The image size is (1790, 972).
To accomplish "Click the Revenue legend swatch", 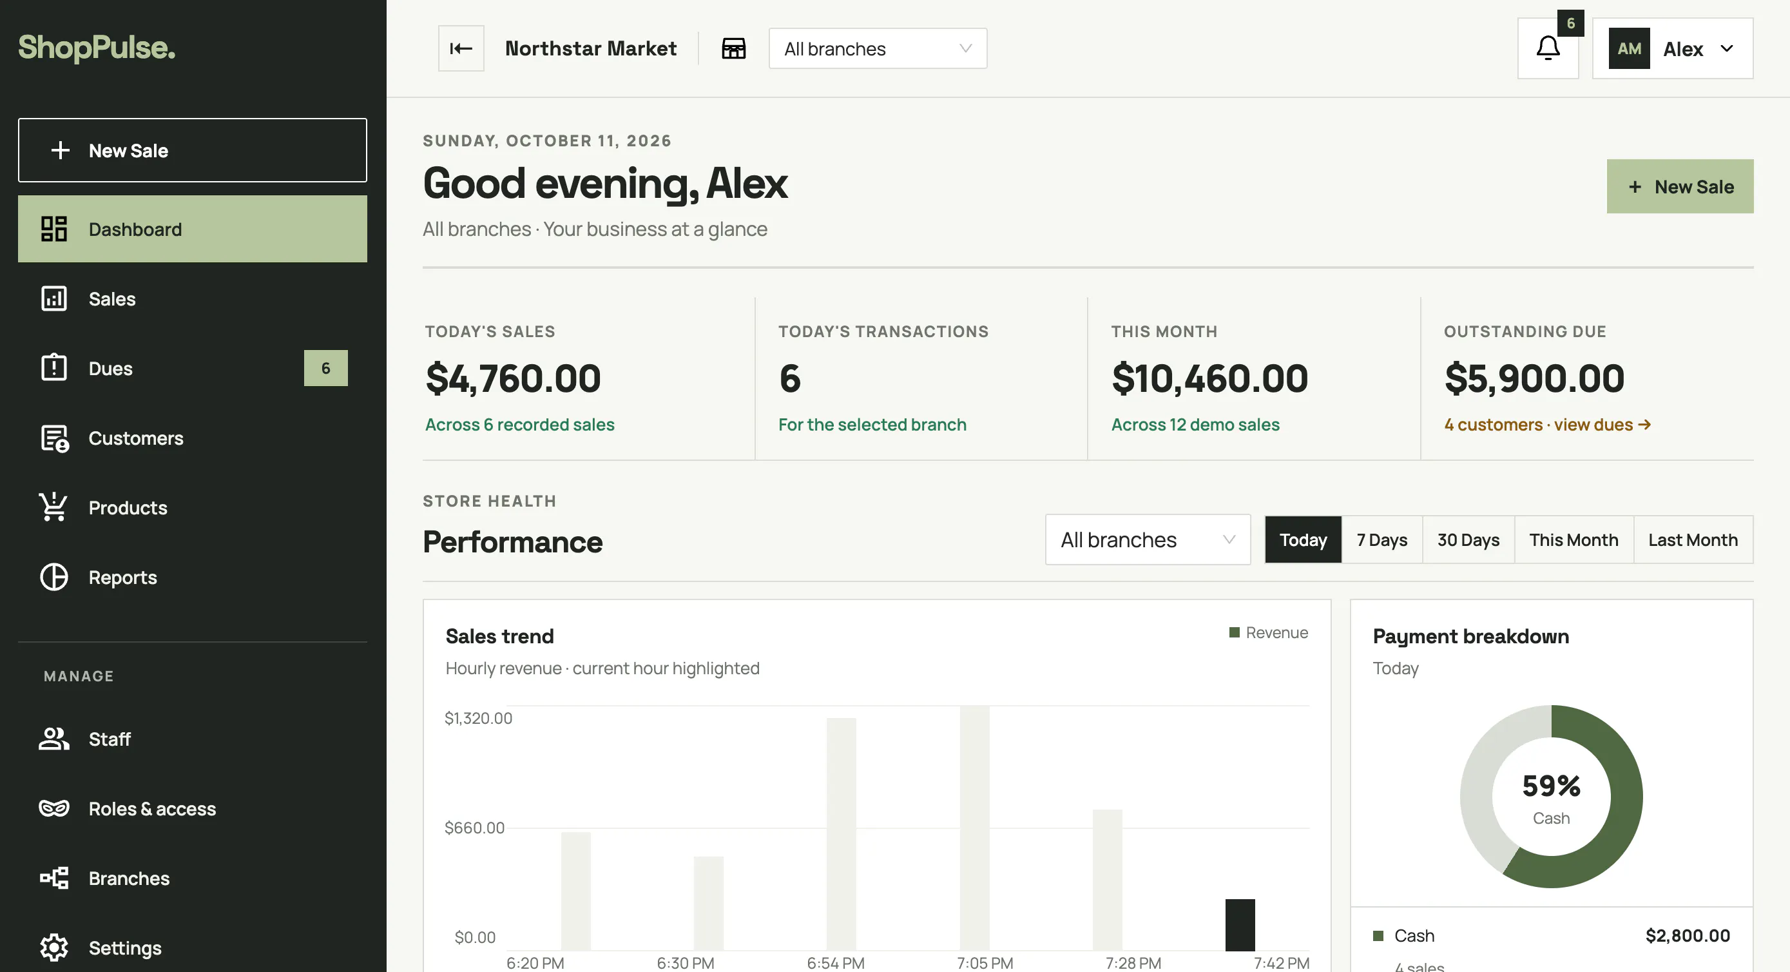I will (x=1234, y=632).
